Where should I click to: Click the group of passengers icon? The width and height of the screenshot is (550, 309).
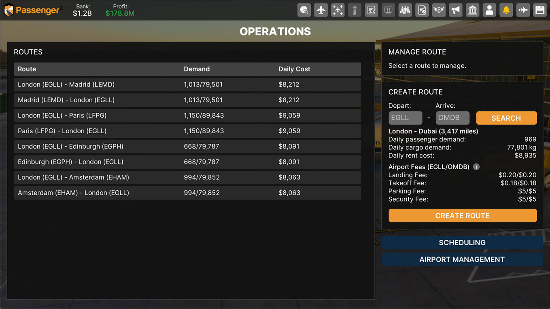coord(405,10)
